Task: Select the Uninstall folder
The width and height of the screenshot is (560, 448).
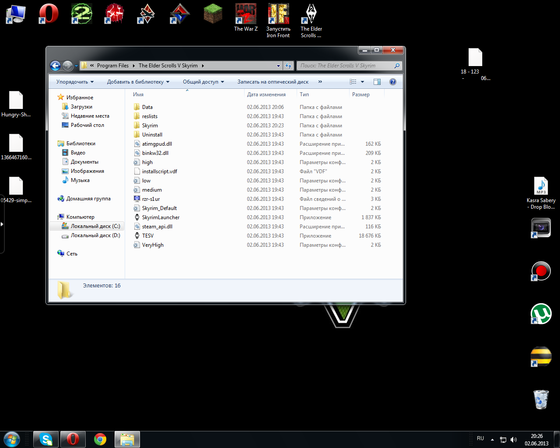Action: [x=152, y=135]
